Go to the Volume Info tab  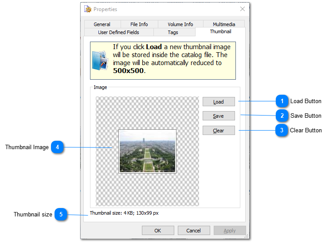[180, 24]
